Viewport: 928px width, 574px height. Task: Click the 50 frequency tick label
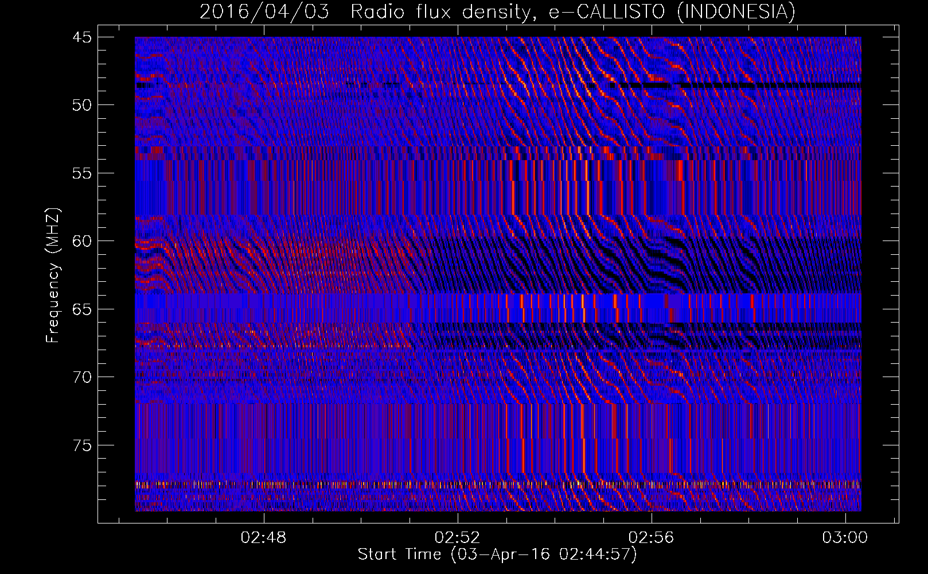tap(82, 105)
